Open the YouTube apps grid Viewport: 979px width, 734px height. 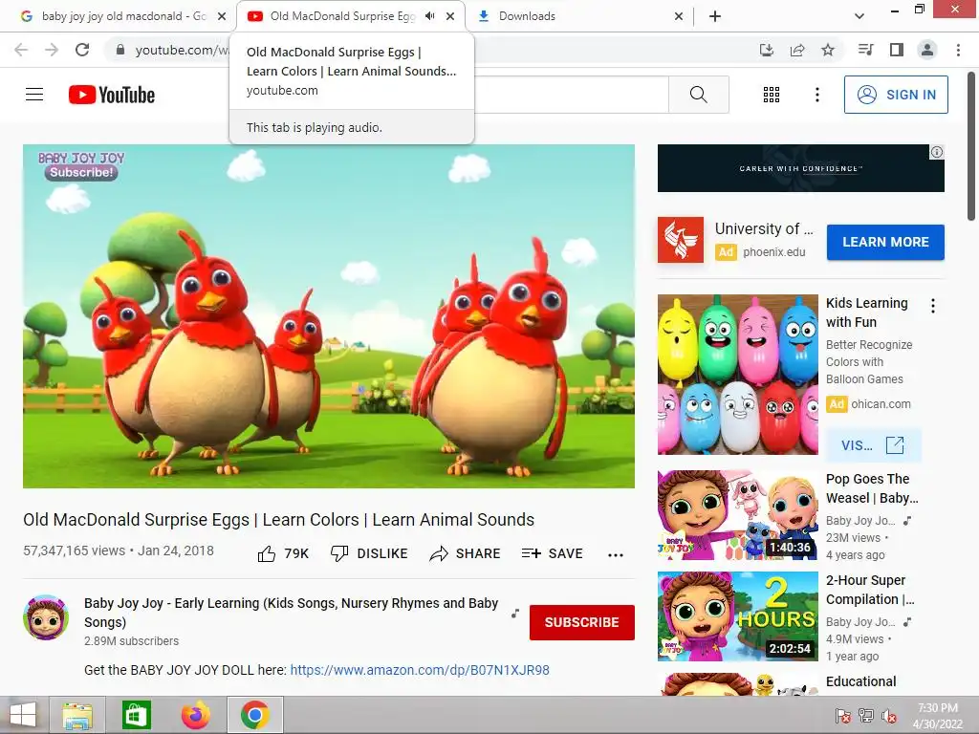(772, 95)
